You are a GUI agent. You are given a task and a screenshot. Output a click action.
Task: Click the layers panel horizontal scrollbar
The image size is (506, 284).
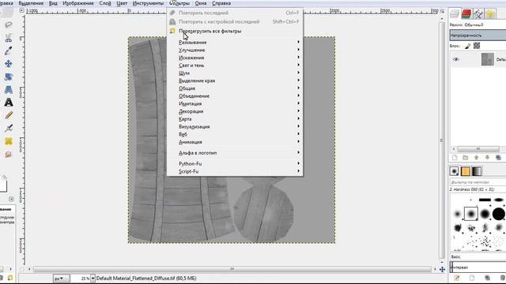click(478, 149)
